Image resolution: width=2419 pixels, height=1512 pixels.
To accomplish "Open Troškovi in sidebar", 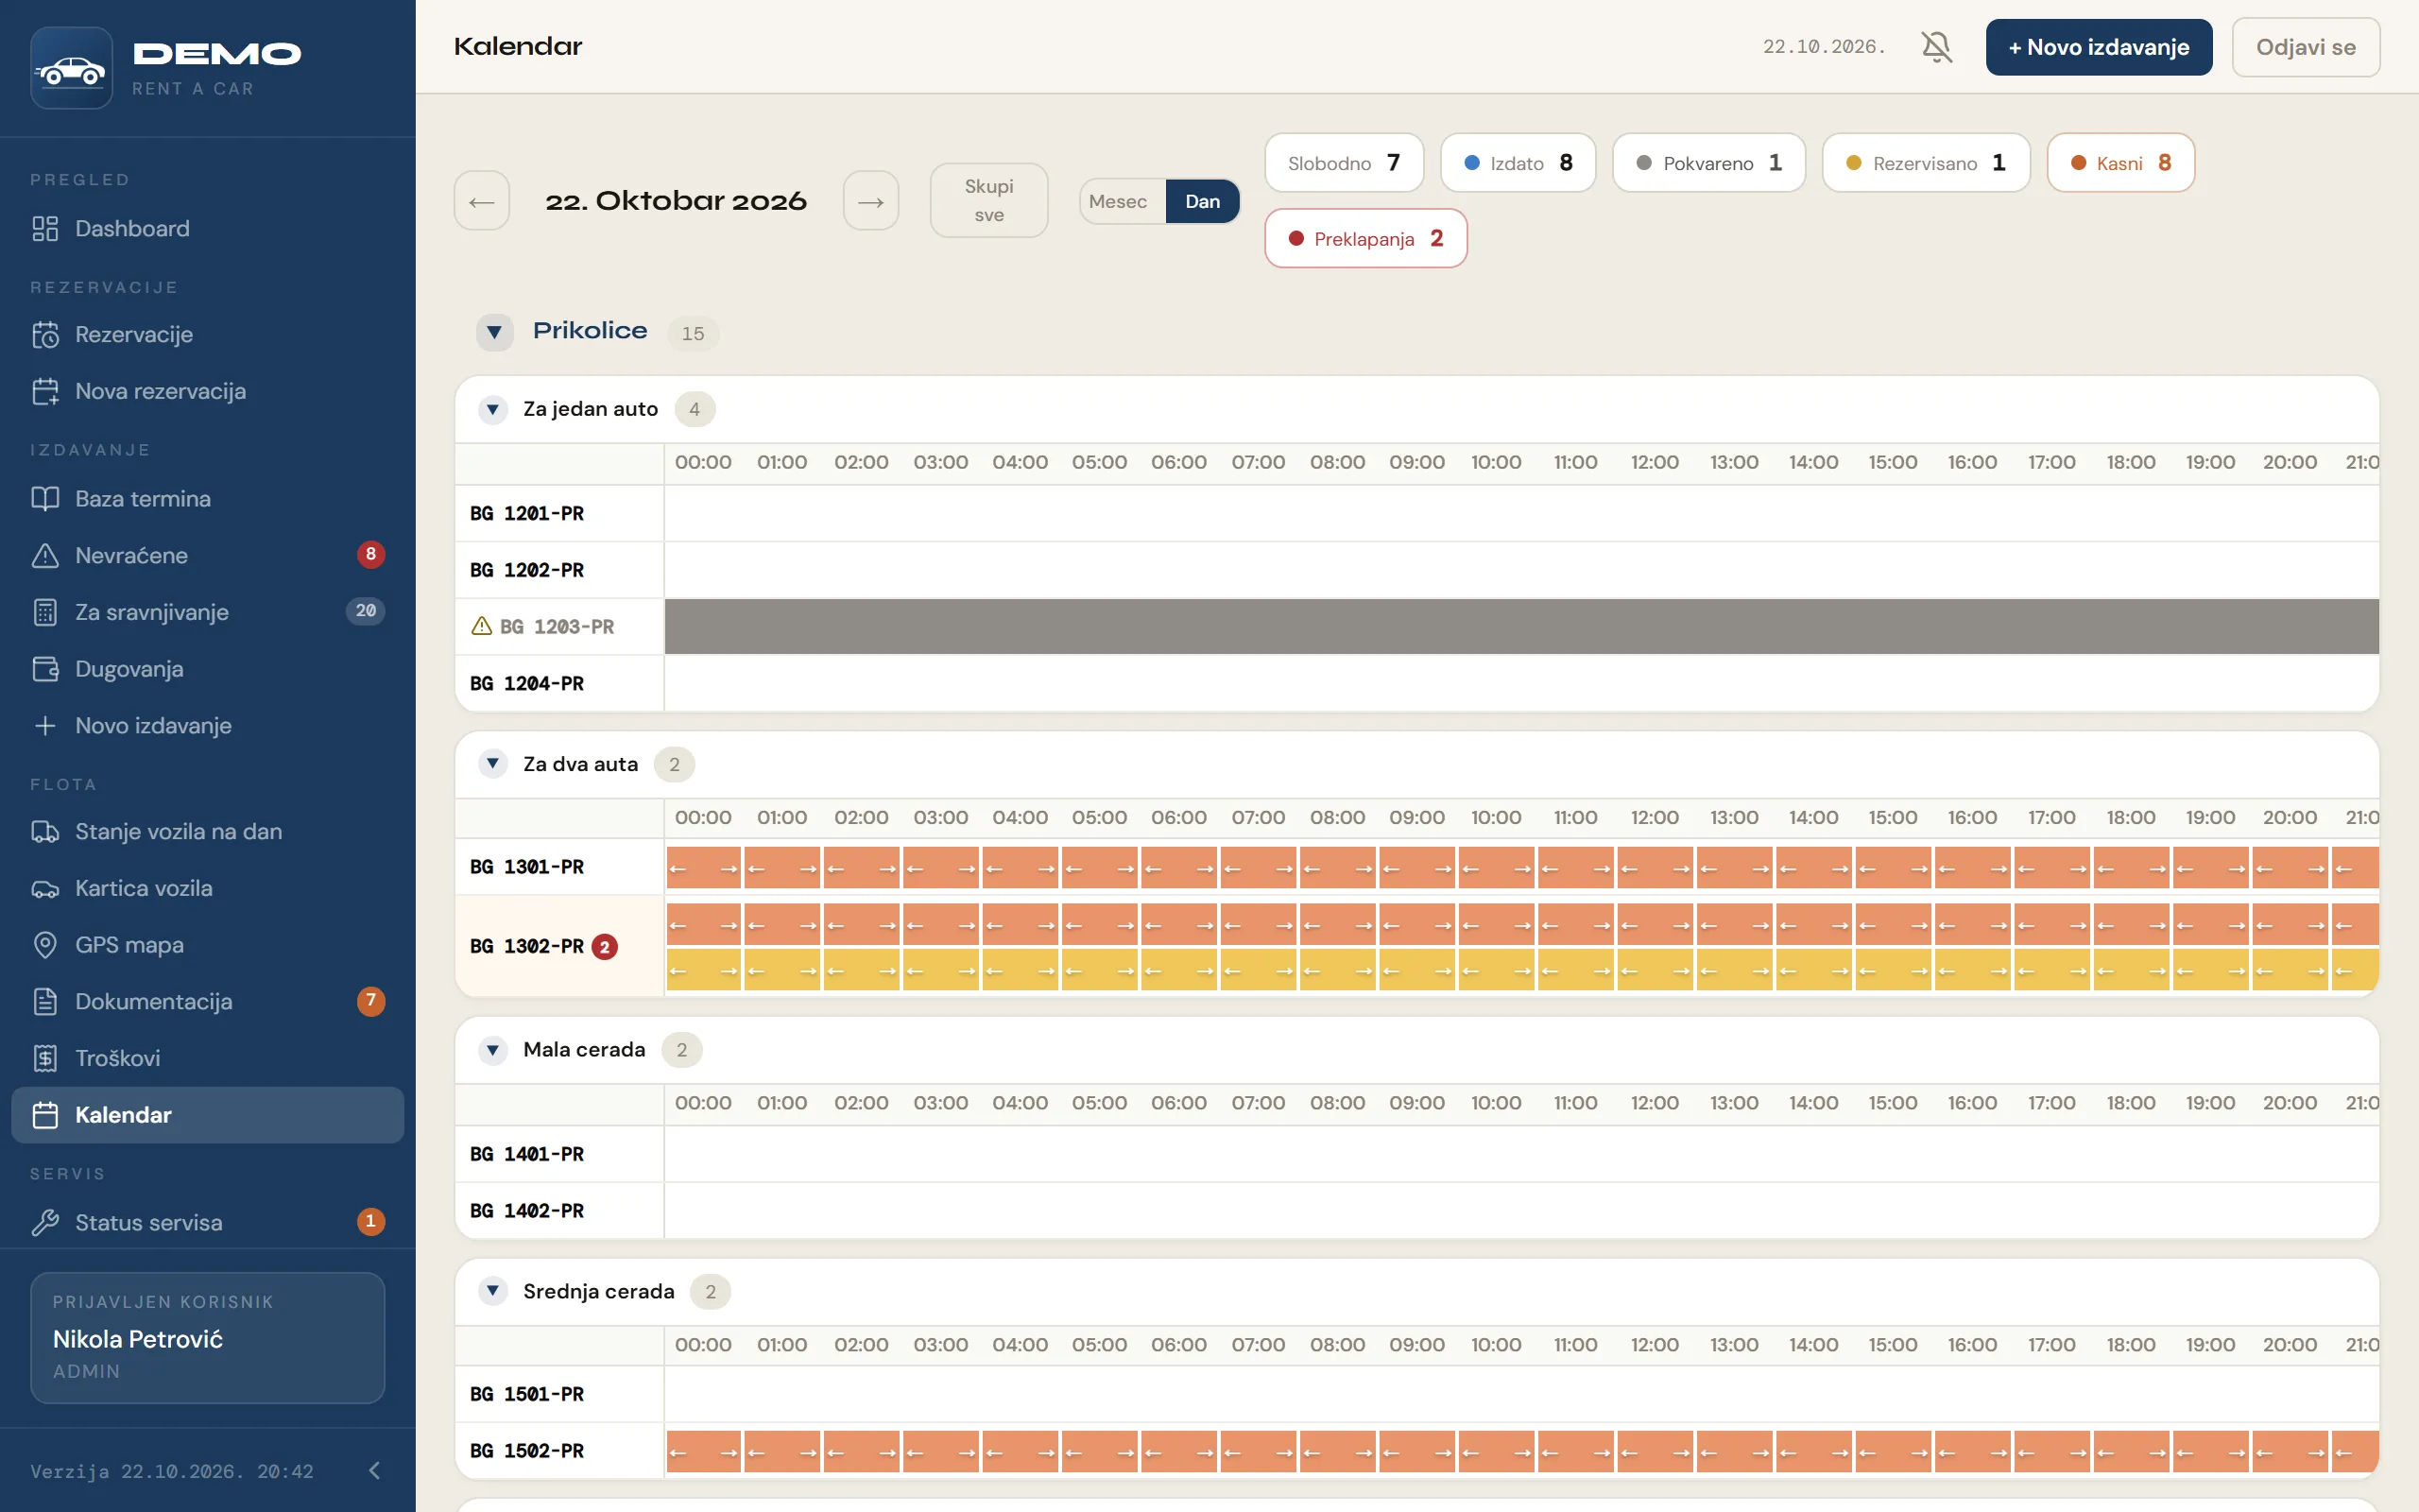I will (x=208, y=1058).
